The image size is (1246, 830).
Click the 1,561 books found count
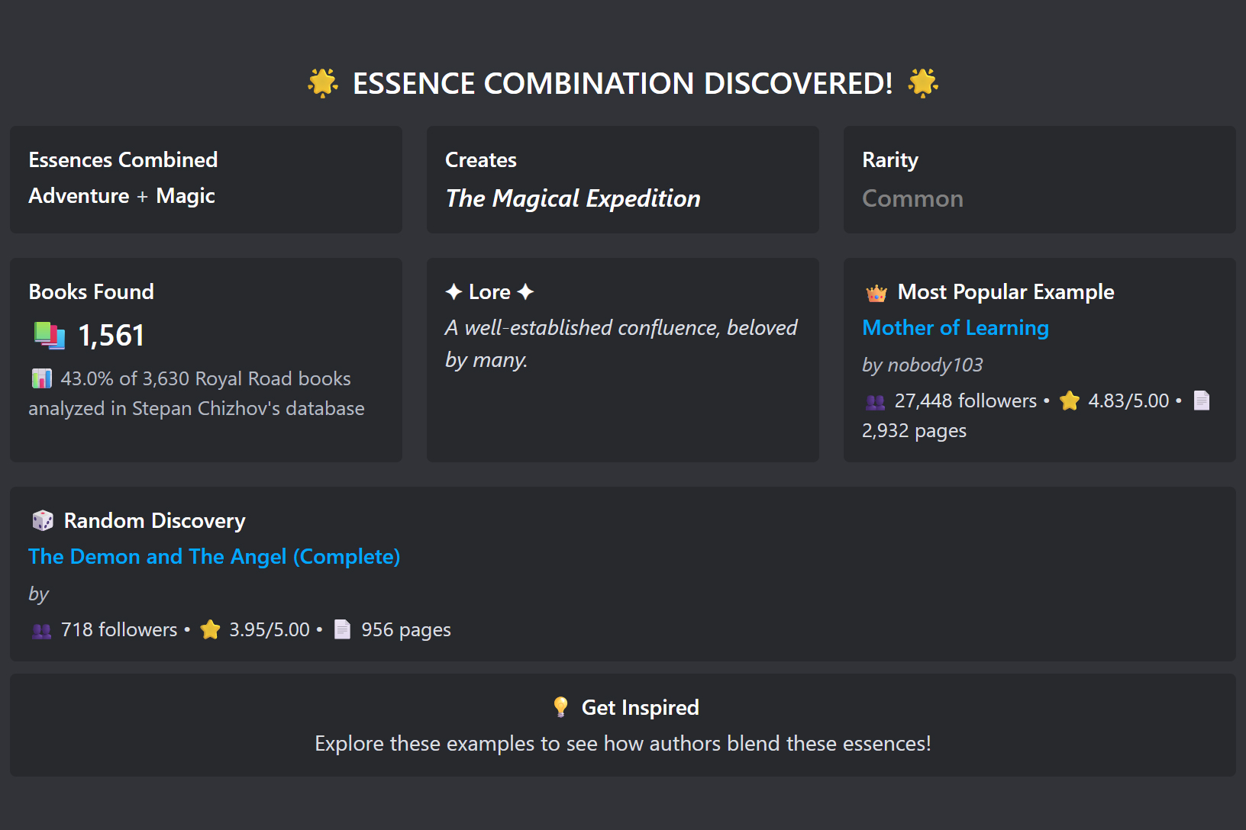pyautogui.click(x=111, y=336)
